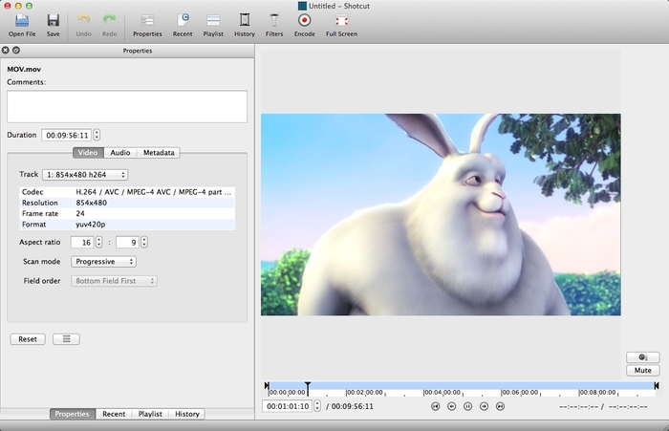Skip to the end of the video
The height and width of the screenshot is (431, 669).
coord(500,406)
